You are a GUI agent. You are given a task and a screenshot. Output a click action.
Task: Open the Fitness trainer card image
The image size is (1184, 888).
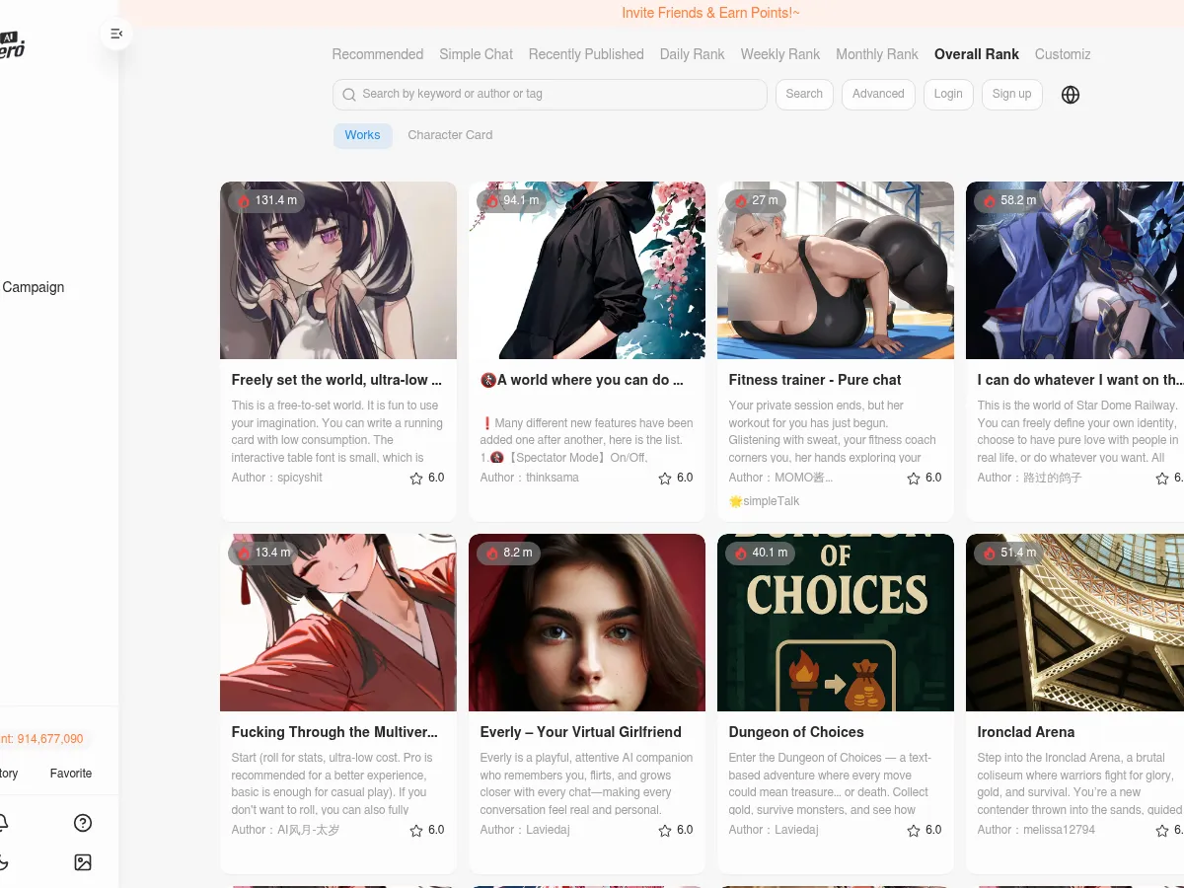836,270
